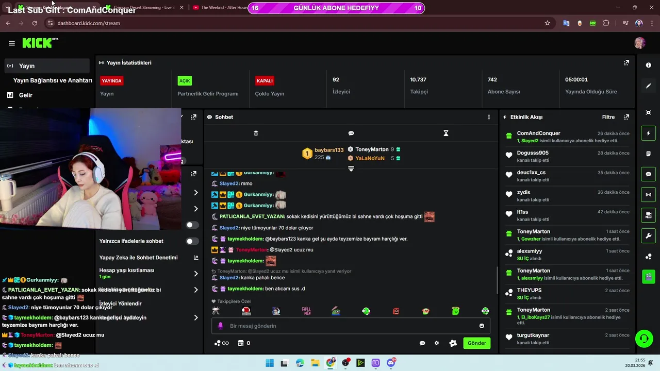Viewport: 660px width, 371px height.
Task: Click Dogusss905 follow event
Action: (567, 156)
